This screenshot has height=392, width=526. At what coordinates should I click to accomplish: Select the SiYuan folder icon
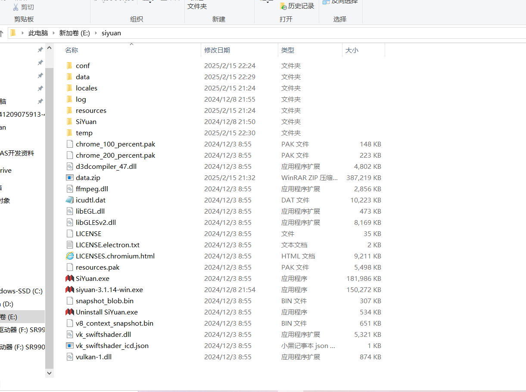click(69, 121)
